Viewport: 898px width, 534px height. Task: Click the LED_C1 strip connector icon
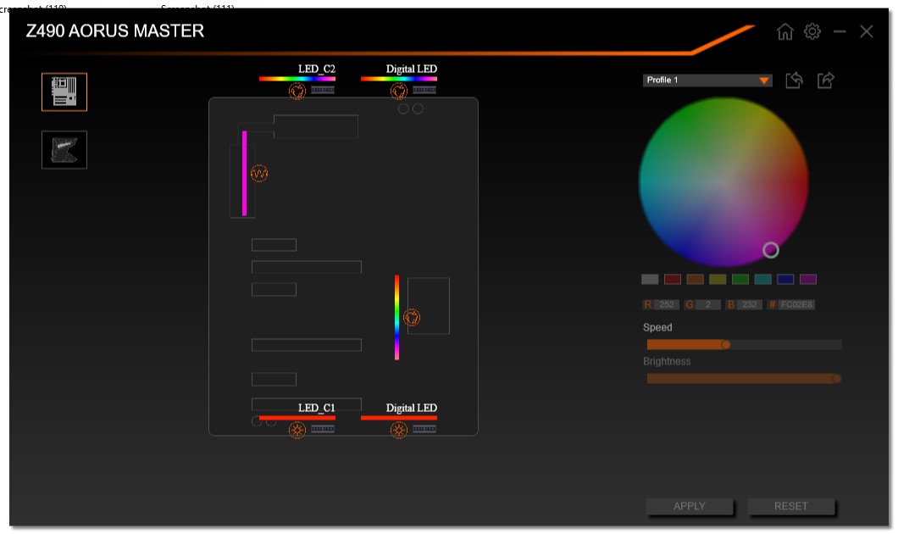click(x=323, y=429)
